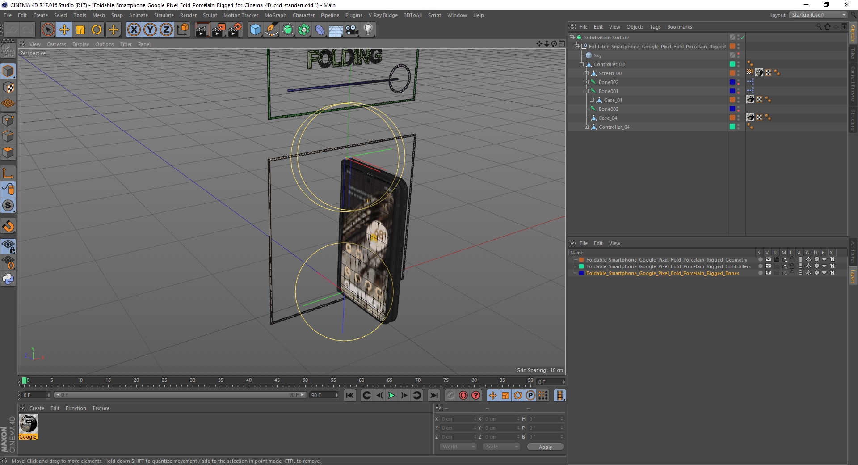
Task: Add a Floor environment object
Action: pos(336,30)
